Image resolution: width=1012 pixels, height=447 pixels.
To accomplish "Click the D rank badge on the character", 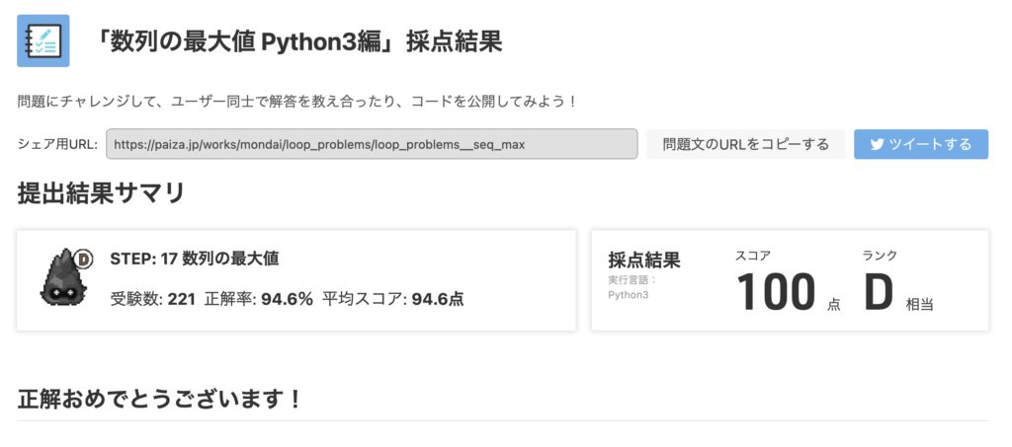I will click(x=83, y=259).
